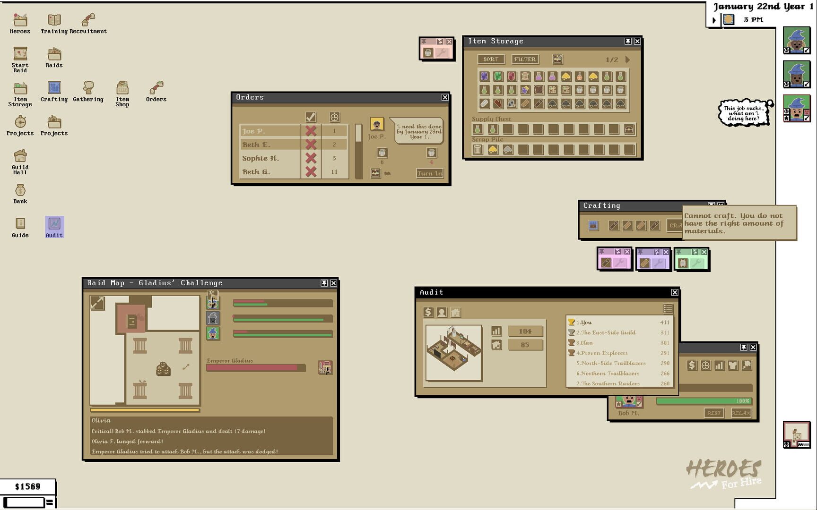
Task: Go to page 2 of Item Storage with the arrow
Action: click(628, 59)
